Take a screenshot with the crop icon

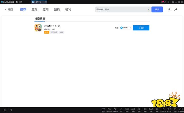click(x=157, y=110)
